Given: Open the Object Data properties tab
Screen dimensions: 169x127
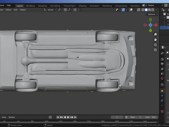Looking at the screenshot, I should tap(162, 105).
